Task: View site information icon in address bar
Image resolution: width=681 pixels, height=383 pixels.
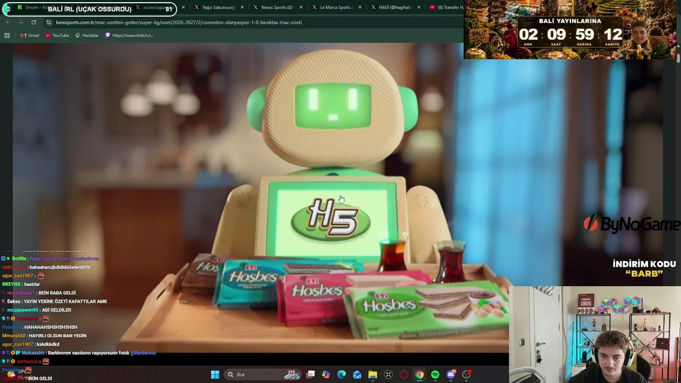Action: 49,22
